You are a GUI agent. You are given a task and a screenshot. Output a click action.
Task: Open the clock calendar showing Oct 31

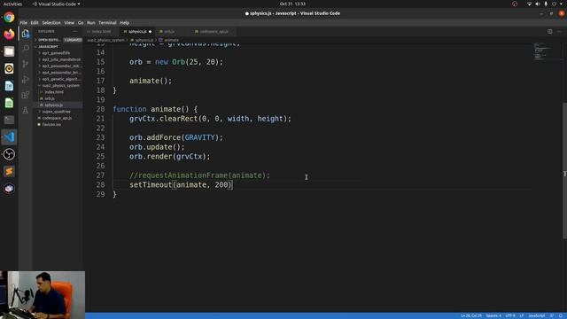pos(292,4)
